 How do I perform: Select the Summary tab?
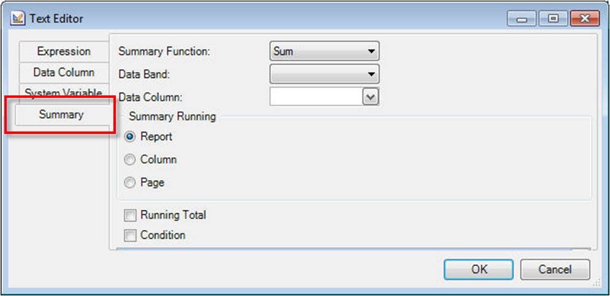(61, 114)
